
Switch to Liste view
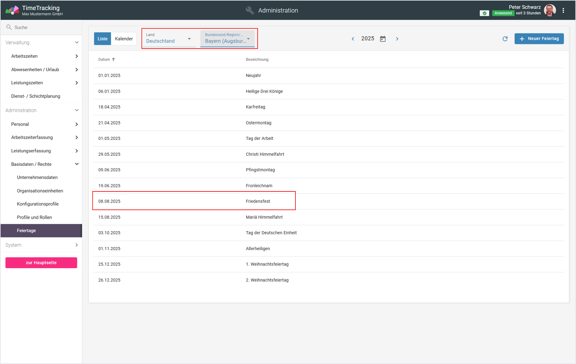point(103,39)
